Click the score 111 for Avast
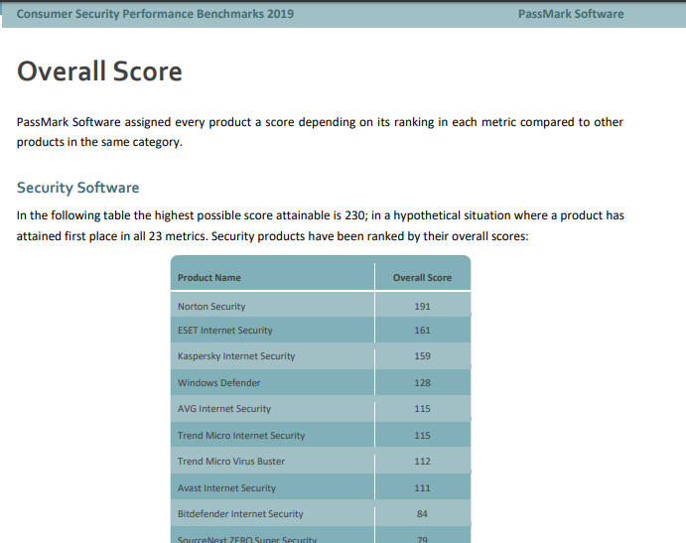 pos(422,487)
